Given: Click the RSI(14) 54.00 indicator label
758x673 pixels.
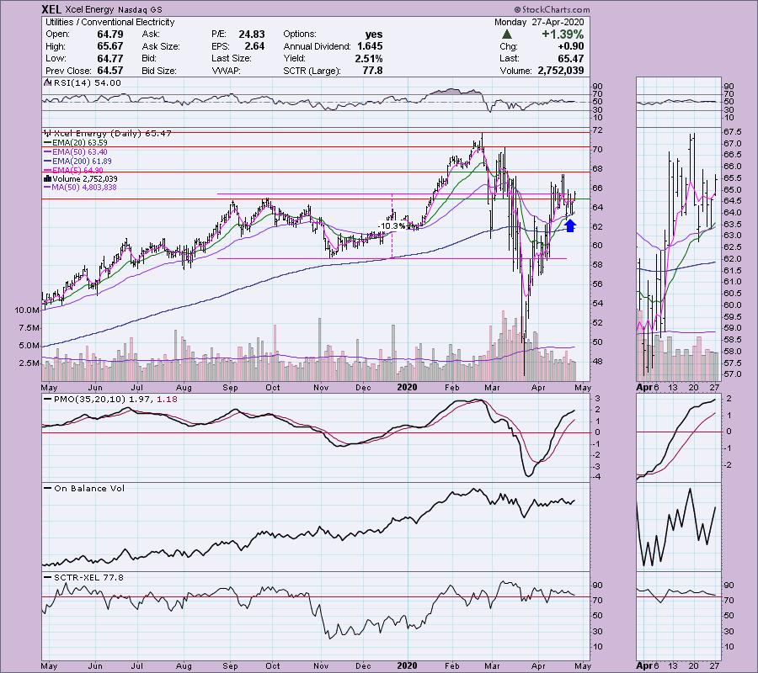Looking at the screenshot, I should 87,82.
